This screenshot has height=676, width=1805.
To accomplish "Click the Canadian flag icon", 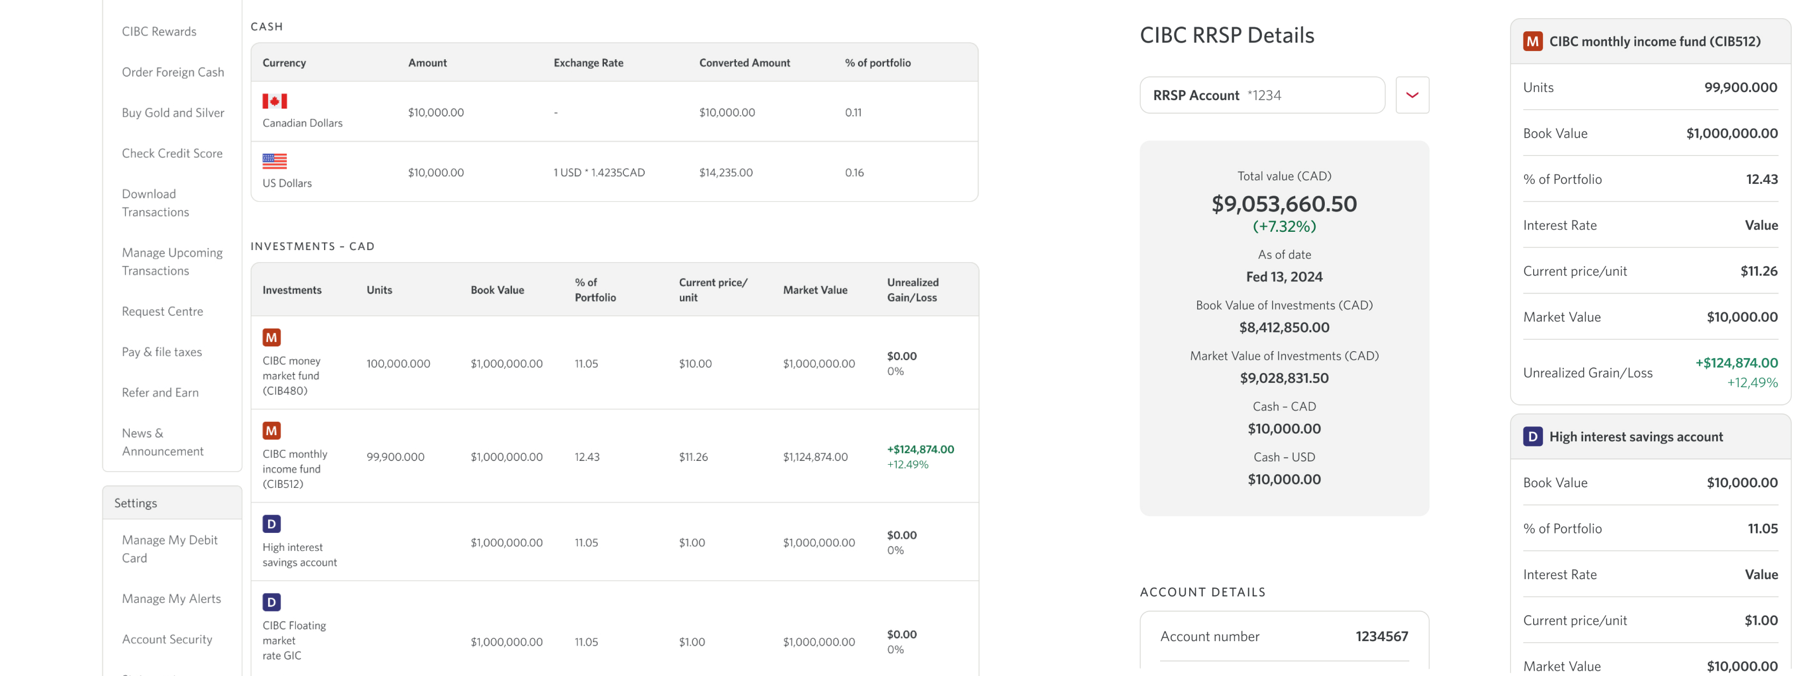I will pyautogui.click(x=275, y=102).
